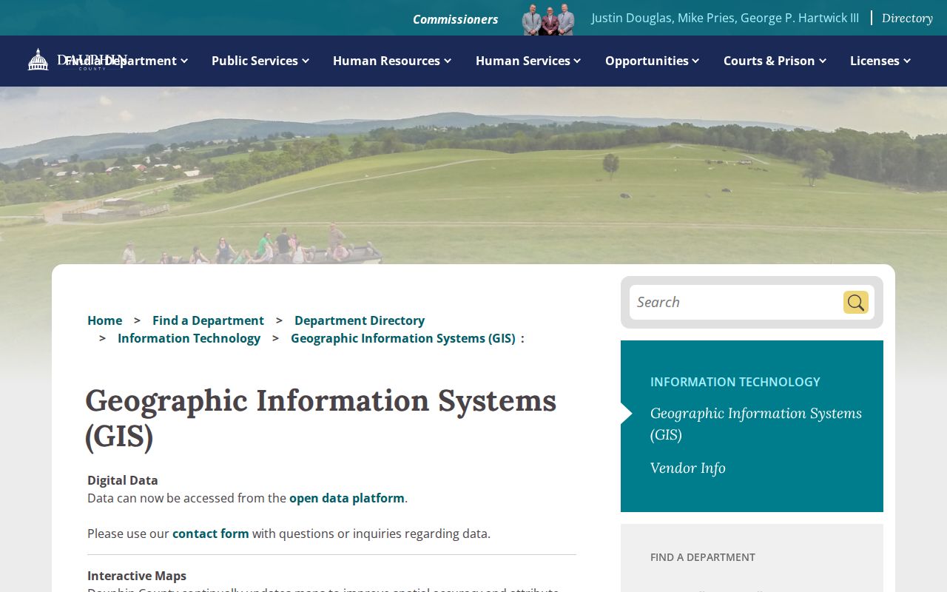Screen dimensions: 947x592
Task: Open the Directory link
Action: (x=907, y=18)
